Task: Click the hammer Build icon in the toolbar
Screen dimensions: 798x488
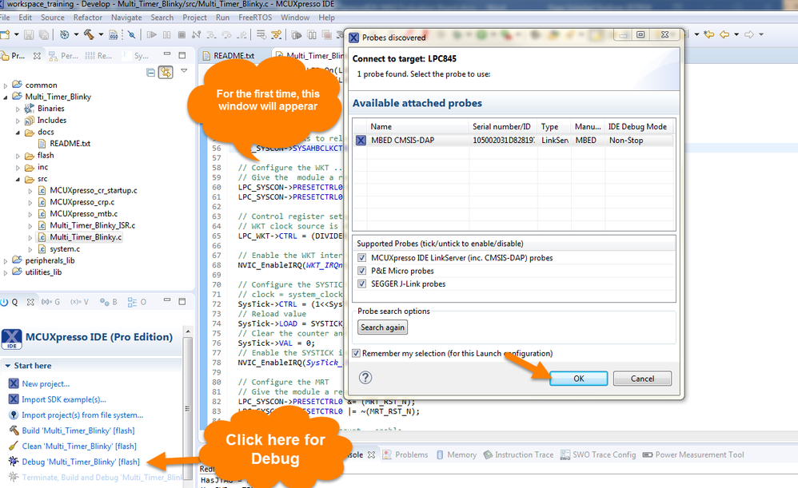Action: point(89,34)
